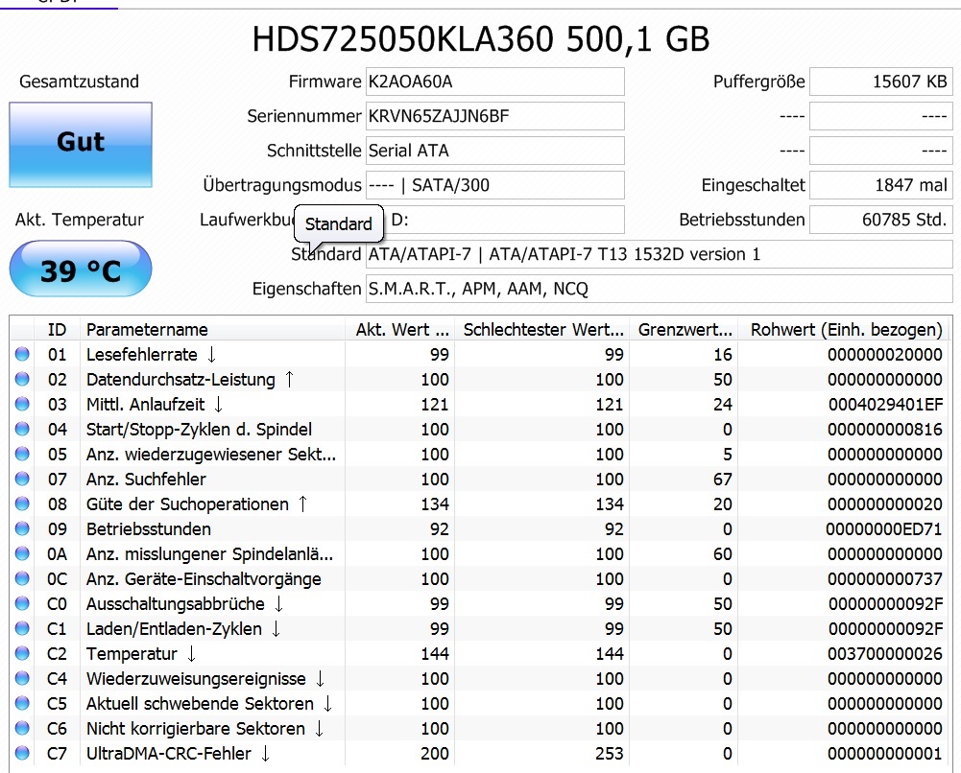Click the Gesamtzustand label
The height and width of the screenshot is (773, 961).
(79, 82)
